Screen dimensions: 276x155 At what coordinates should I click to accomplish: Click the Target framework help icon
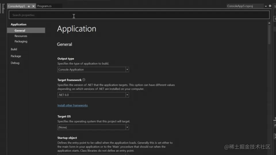click(84, 80)
